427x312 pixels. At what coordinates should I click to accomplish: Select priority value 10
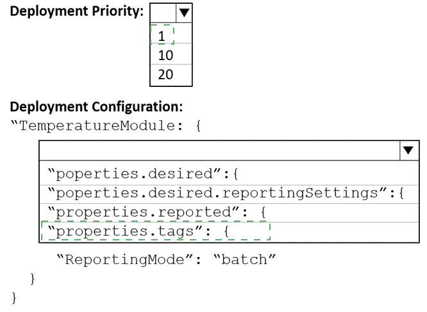click(171, 55)
